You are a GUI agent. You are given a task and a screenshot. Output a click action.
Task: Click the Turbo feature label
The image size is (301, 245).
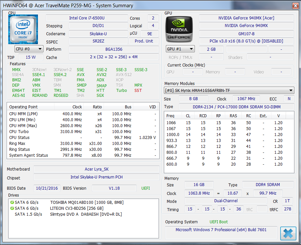coord(121,91)
